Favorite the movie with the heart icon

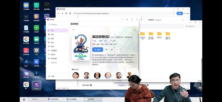click(106, 50)
